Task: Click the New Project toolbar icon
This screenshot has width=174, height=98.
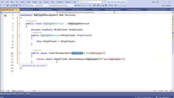Action: (x=8, y=5)
